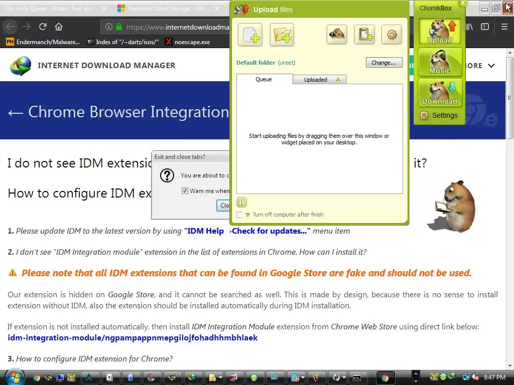Switch to the Chrome taskbar window button
The height and width of the screenshot is (385, 514).
(385, 378)
